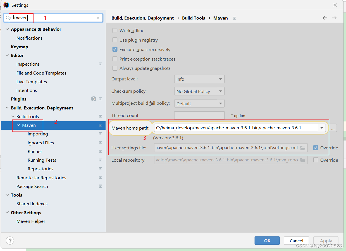The image size is (346, 251).
Task: Click project-scope icon on Build Tools row
Action: point(101,116)
